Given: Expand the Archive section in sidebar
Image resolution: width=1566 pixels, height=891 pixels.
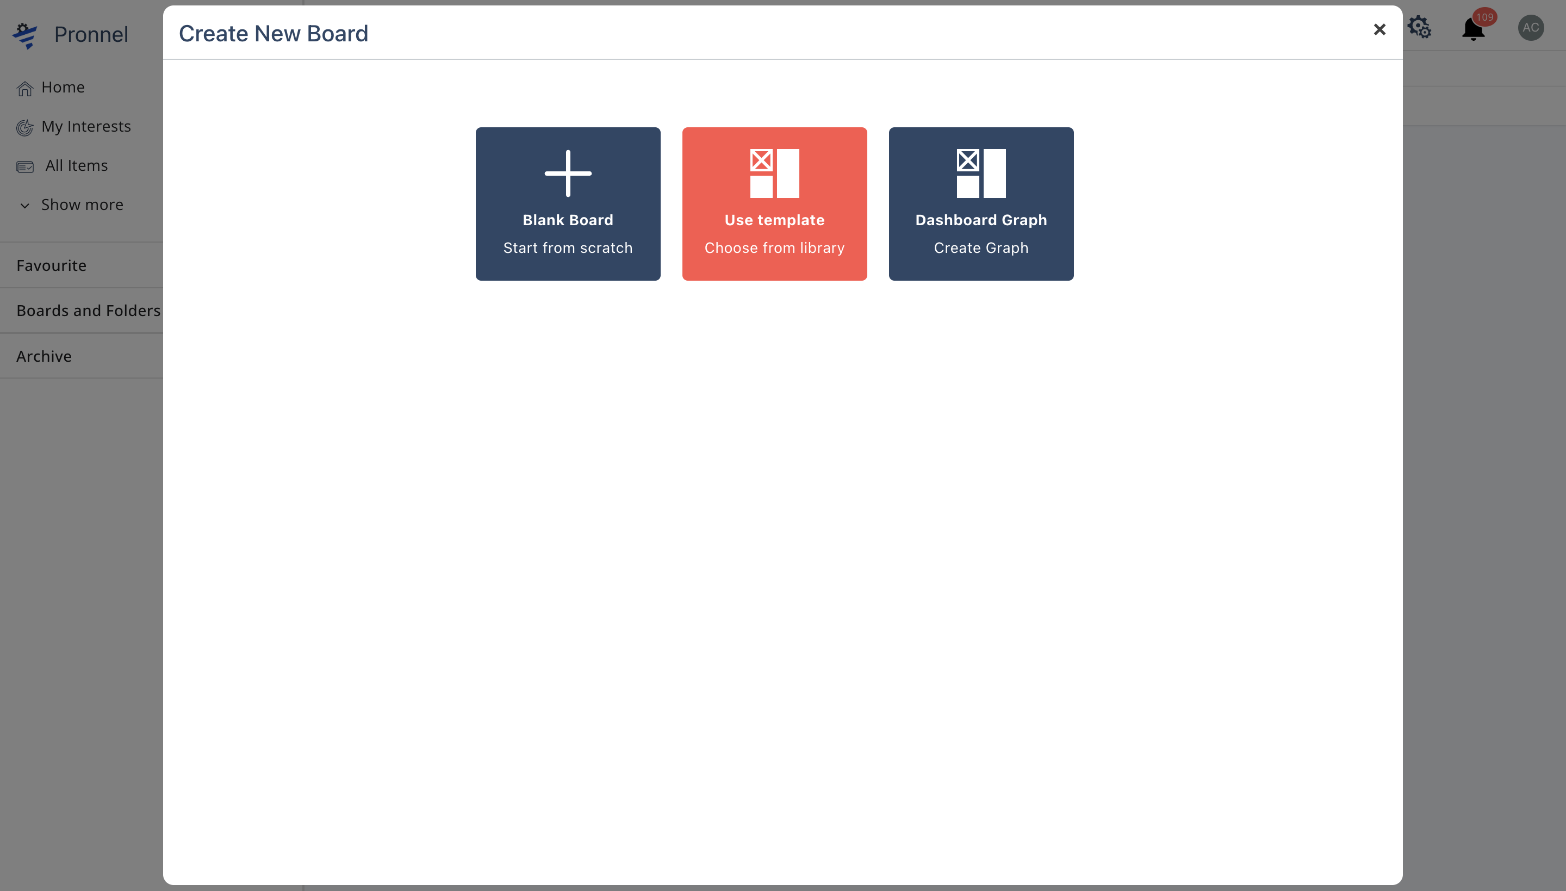Looking at the screenshot, I should click(43, 355).
